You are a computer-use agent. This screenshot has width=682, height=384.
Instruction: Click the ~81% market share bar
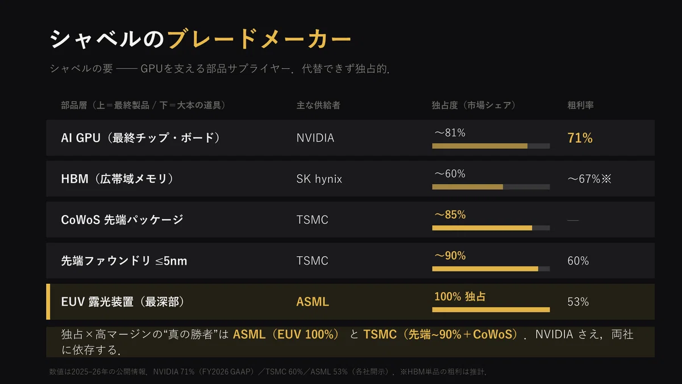pyautogui.click(x=490, y=146)
